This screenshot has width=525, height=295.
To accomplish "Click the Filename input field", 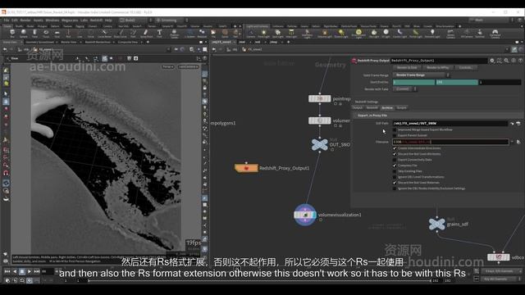I will [x=450, y=142].
